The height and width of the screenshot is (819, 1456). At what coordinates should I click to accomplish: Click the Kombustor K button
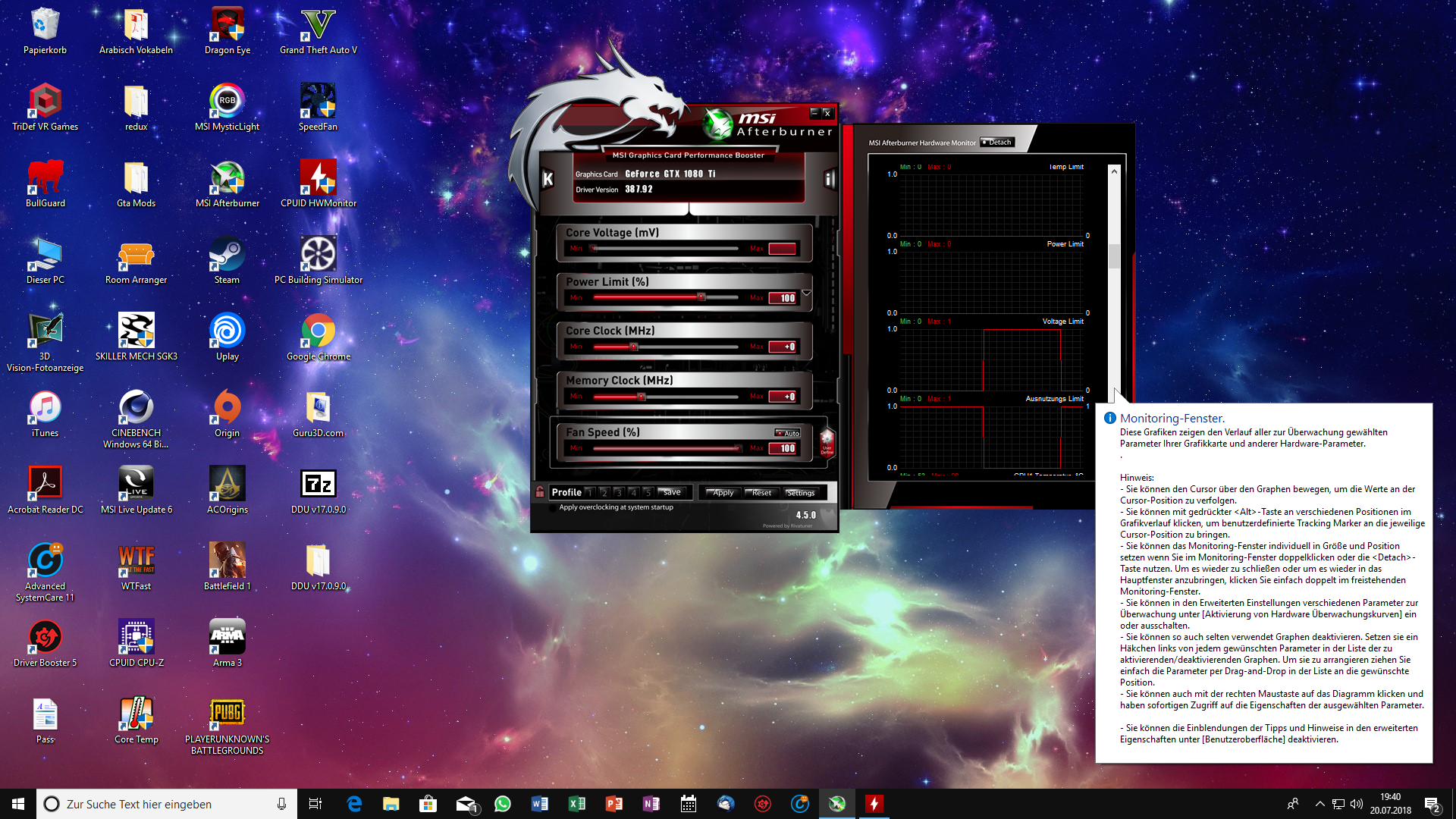coord(548,179)
